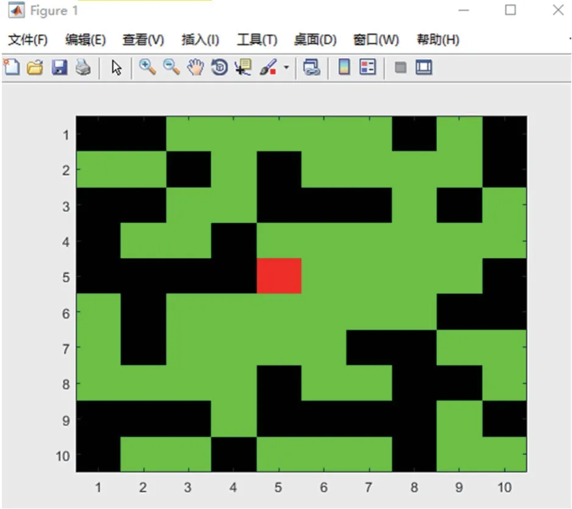Print the figure via printer icon
This screenshot has width=572, height=509.
coord(83,68)
